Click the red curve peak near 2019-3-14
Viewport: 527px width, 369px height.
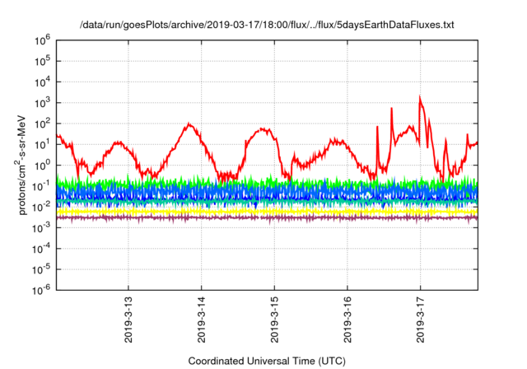[x=189, y=124]
